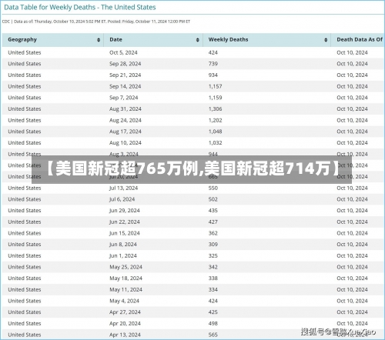Select the Weekly Deaths header label
The height and width of the screenshot is (340, 385).
click(228, 39)
